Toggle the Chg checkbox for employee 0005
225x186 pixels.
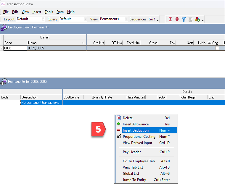point(217,48)
